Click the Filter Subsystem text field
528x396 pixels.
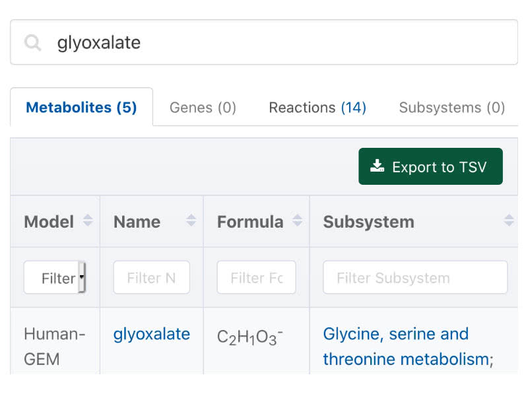414,278
